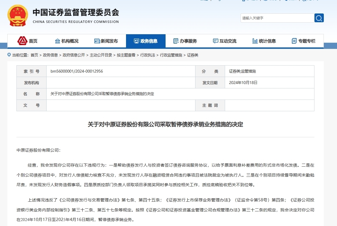Click the document name in the 名称 row
The image size is (337, 226).
tap(102, 94)
